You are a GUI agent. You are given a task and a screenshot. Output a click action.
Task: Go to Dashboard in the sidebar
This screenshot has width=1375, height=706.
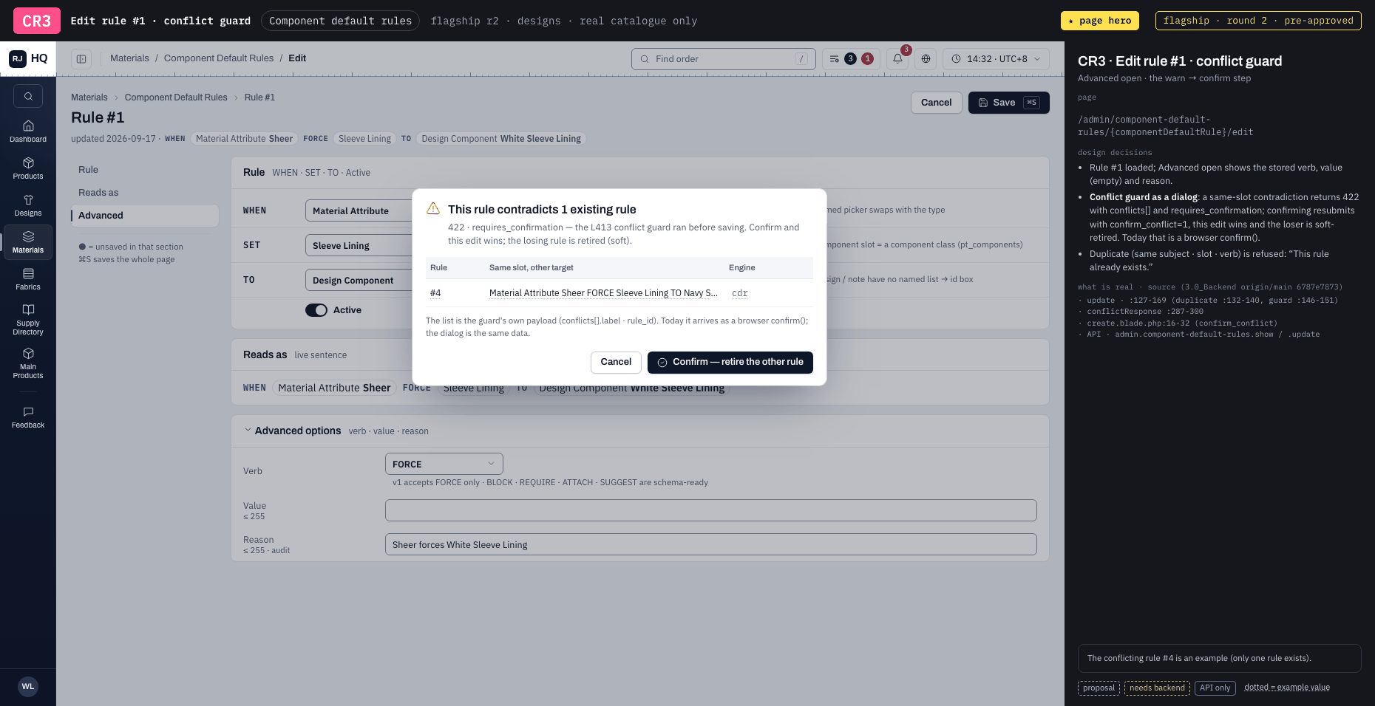(x=28, y=131)
